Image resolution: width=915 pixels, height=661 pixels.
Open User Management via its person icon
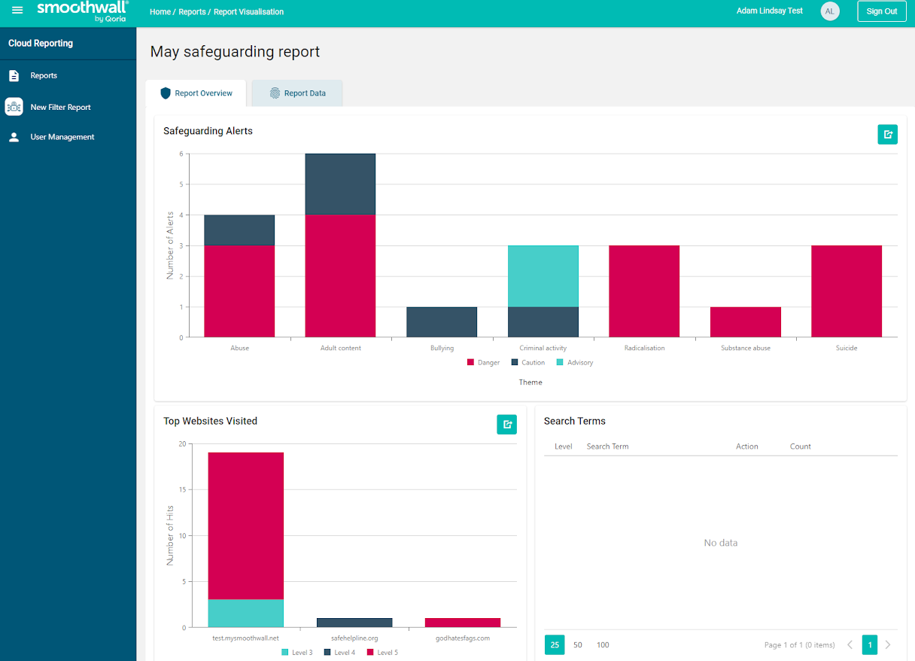pyautogui.click(x=14, y=136)
